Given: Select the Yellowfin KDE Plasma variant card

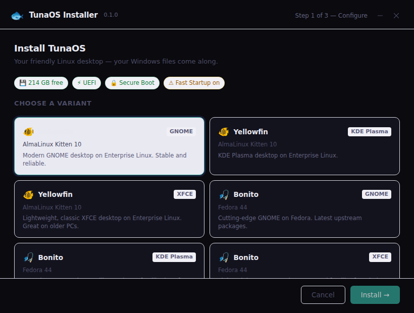Looking at the screenshot, I should (304, 146).
